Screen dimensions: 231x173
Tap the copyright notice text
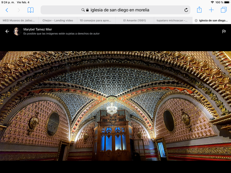62,33
